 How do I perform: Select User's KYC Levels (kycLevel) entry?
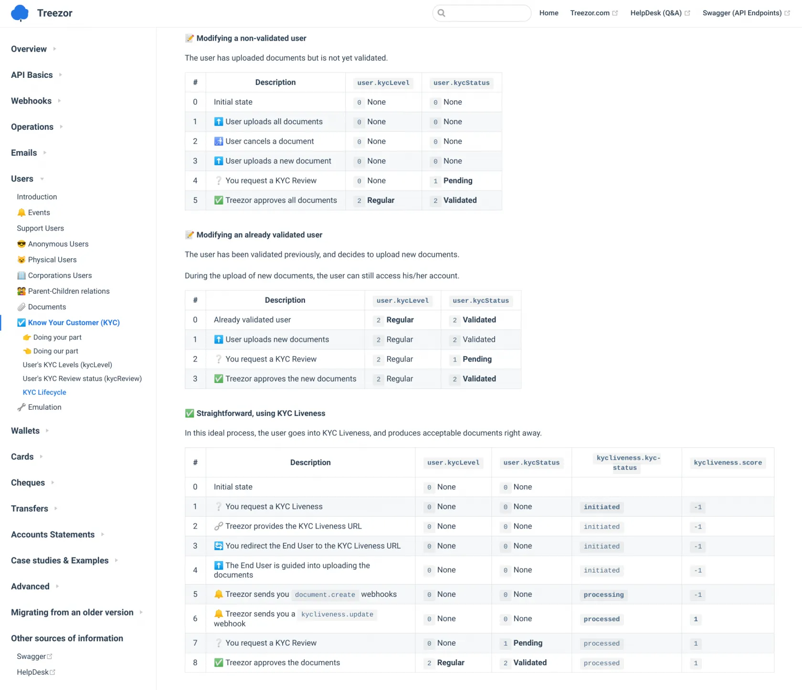67,365
